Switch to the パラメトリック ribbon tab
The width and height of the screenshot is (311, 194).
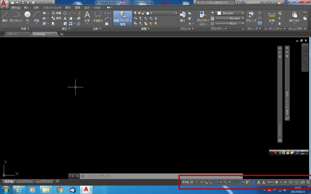point(52,7)
